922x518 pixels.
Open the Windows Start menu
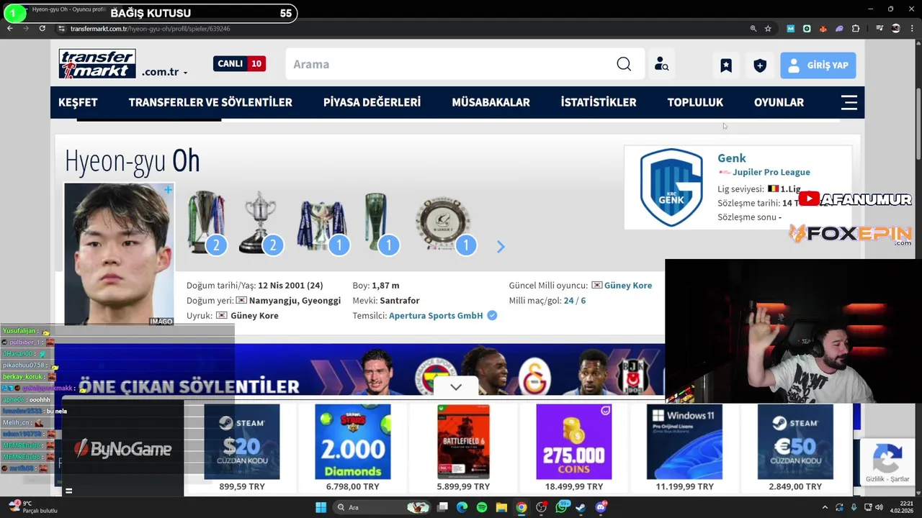[x=321, y=507]
